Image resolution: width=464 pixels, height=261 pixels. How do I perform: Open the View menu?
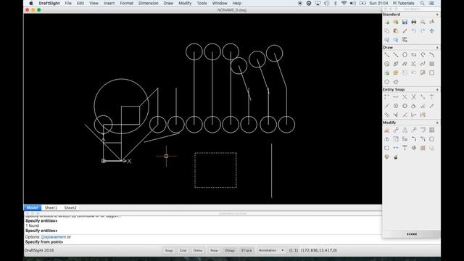tap(94, 3)
